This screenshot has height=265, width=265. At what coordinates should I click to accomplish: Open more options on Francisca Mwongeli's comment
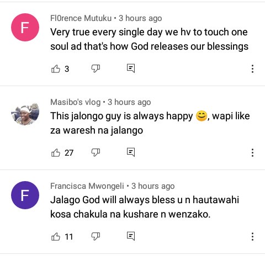252,236
